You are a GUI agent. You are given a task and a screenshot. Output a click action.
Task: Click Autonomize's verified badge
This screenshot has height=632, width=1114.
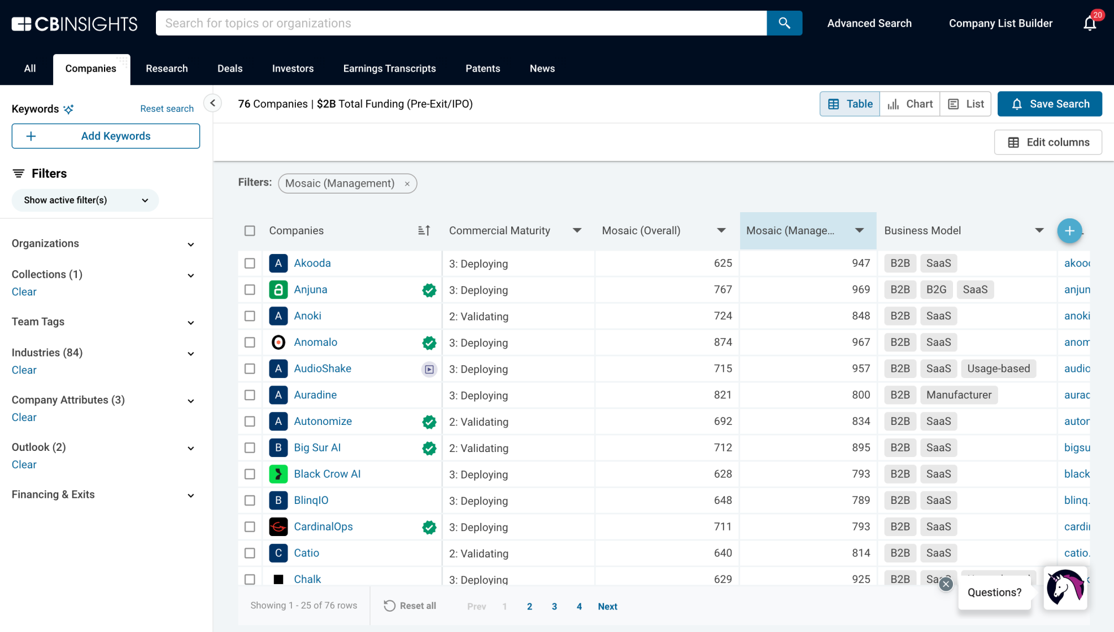pos(429,422)
